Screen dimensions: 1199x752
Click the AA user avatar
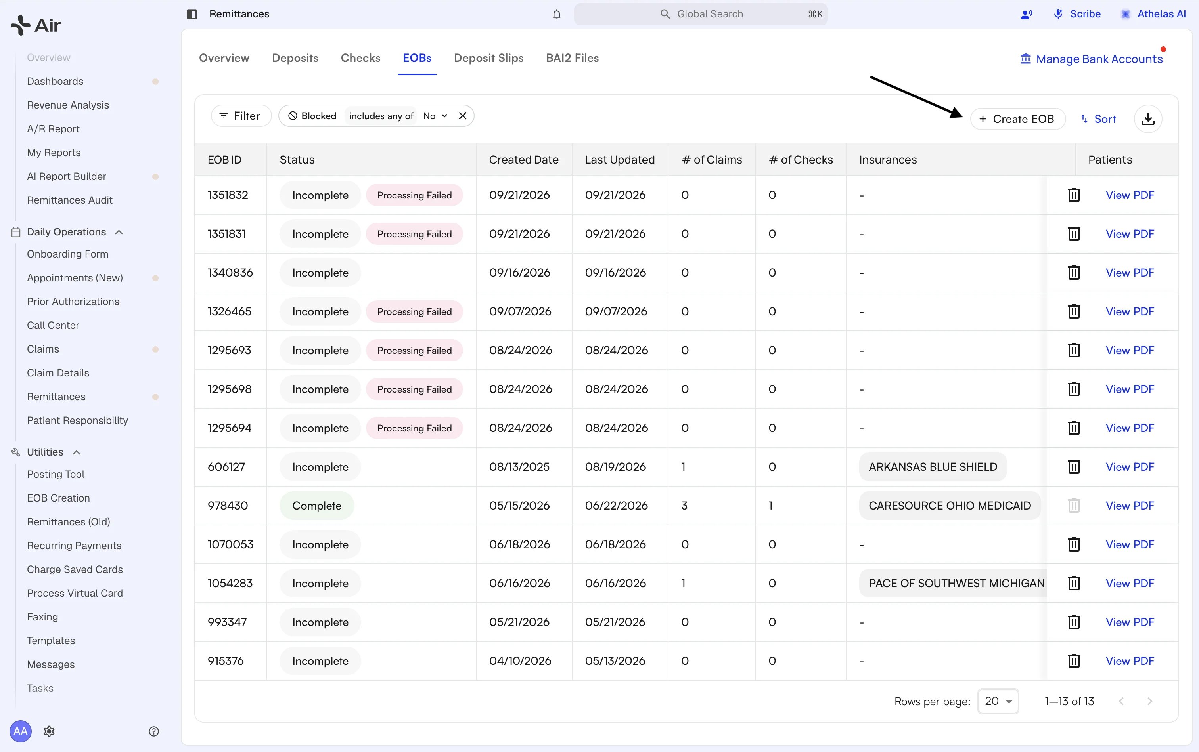(20, 731)
